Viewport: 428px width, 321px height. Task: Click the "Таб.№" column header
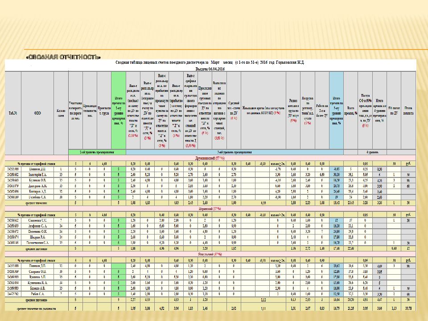(13, 113)
